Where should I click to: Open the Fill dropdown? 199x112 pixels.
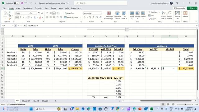tap(151, 16)
